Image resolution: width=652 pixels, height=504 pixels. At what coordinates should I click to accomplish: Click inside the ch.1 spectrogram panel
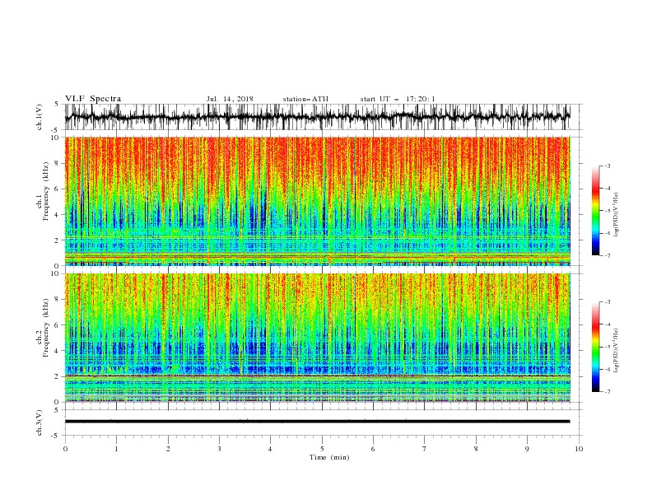(318, 201)
